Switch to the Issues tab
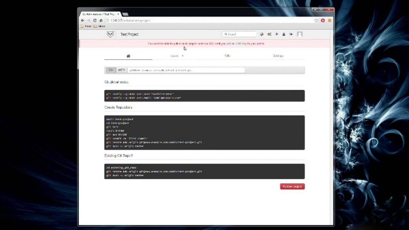This screenshot has width=409, height=230. (176, 56)
